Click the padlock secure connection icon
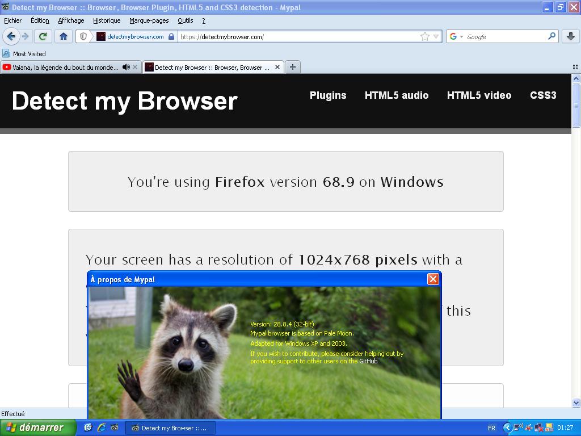The image size is (581, 436). click(171, 36)
